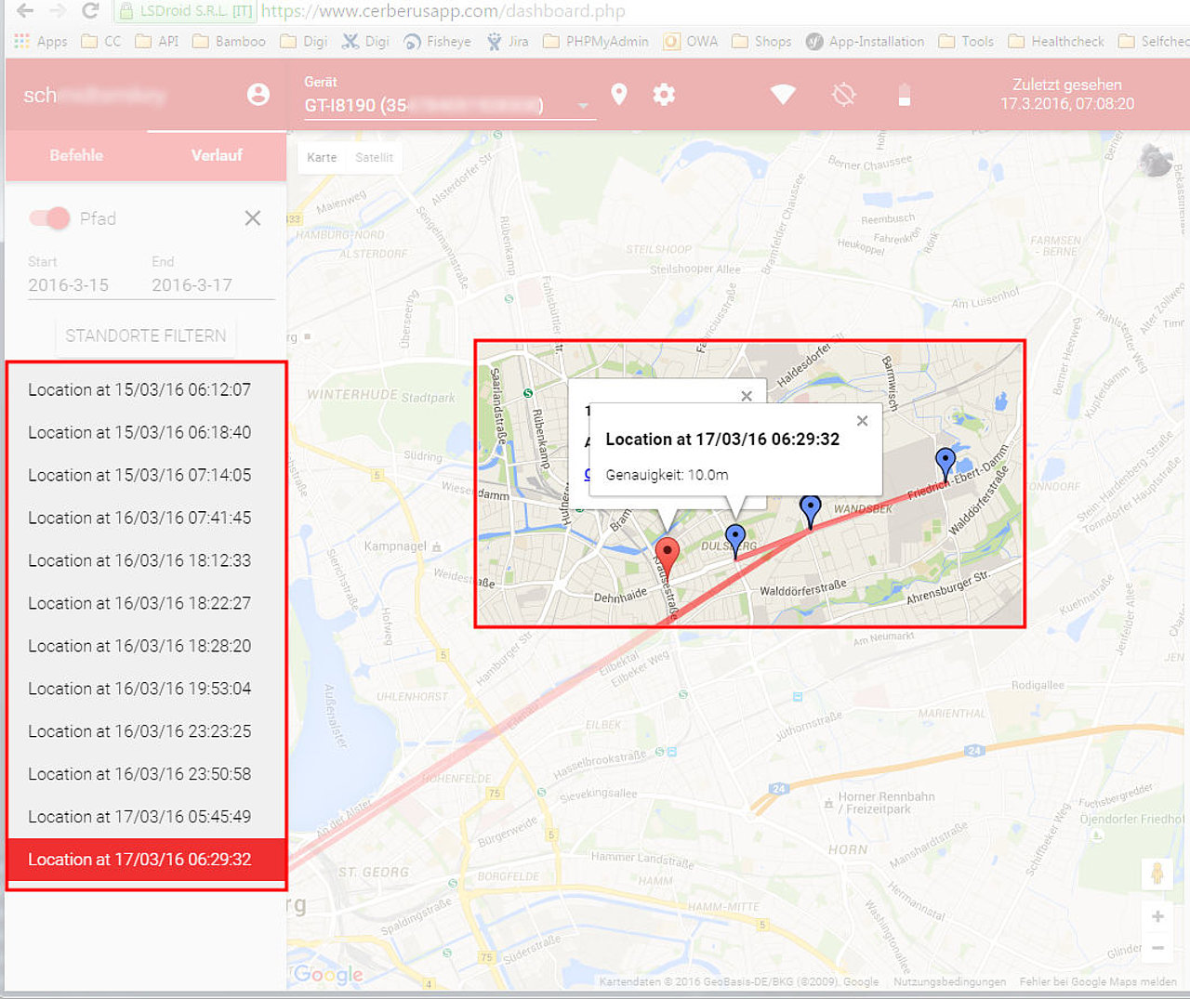Select Location at 16/03/16 23:23:25
Viewport: 1190px width, 999px height.
pyautogui.click(x=146, y=731)
